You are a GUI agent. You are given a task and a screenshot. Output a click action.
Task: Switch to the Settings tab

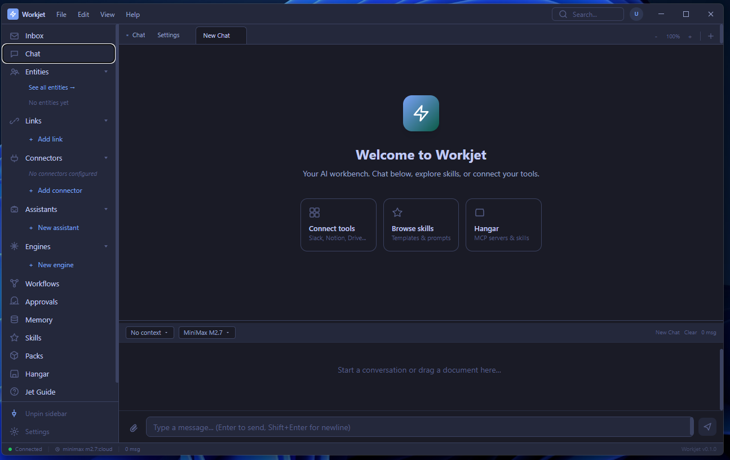[x=168, y=34]
